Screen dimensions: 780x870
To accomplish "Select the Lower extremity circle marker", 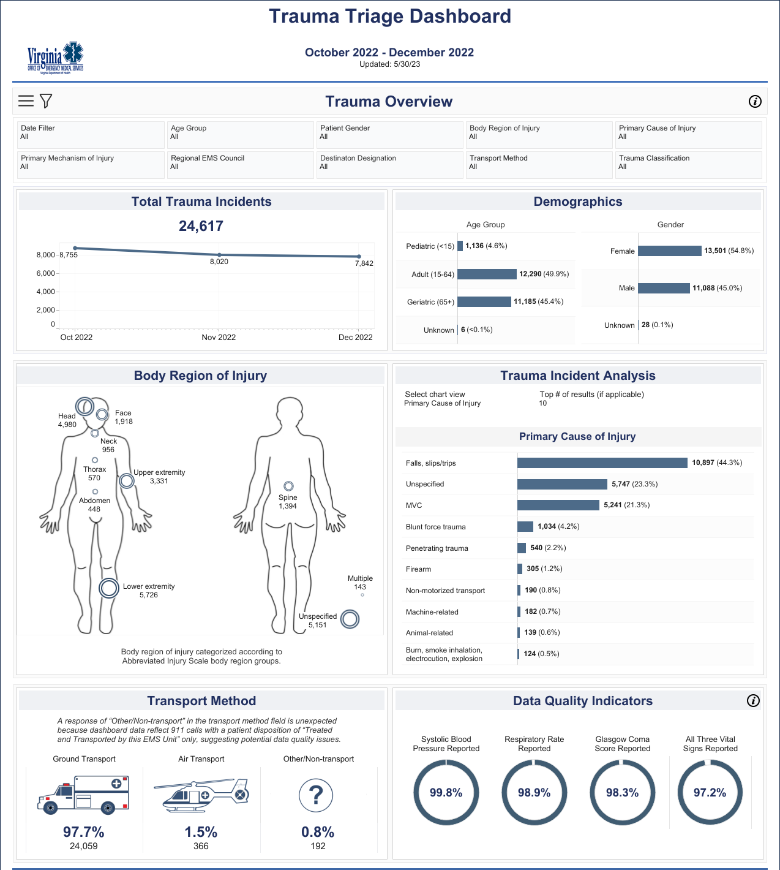I will (109, 588).
